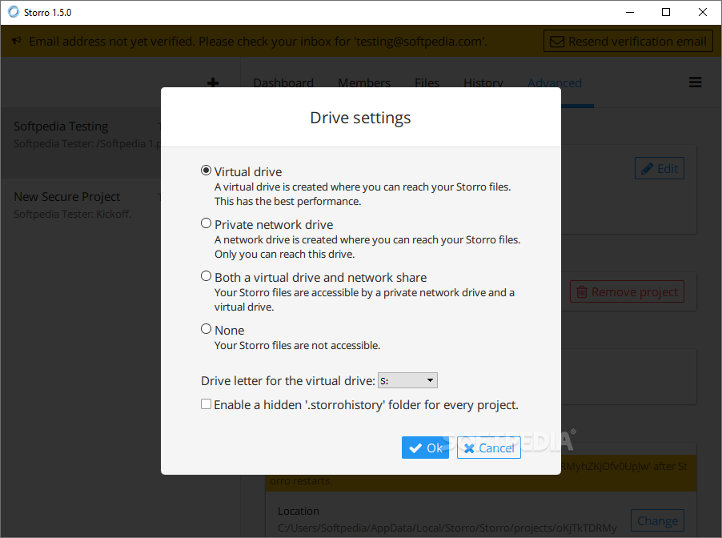
Task: Select the Private network drive option
Action: tap(207, 224)
